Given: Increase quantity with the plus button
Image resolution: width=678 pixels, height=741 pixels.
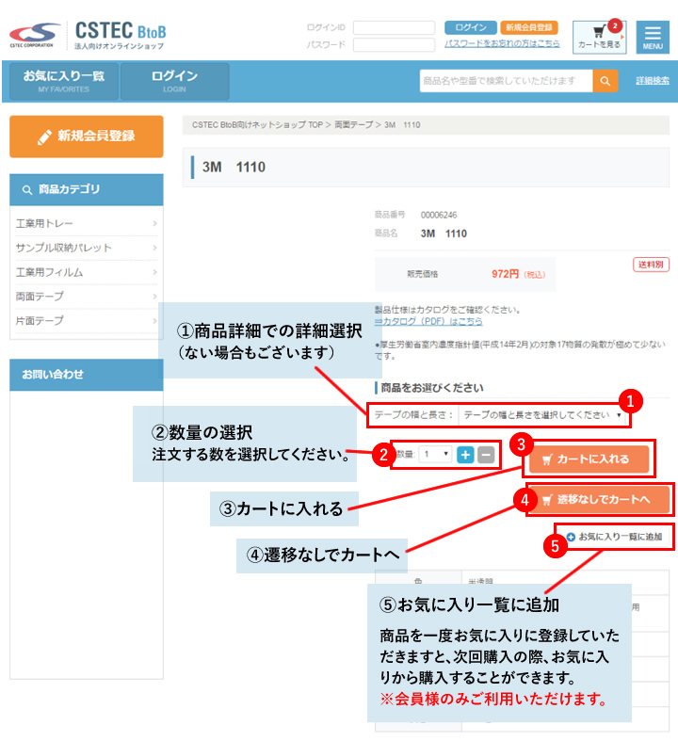Looking at the screenshot, I should [x=465, y=455].
